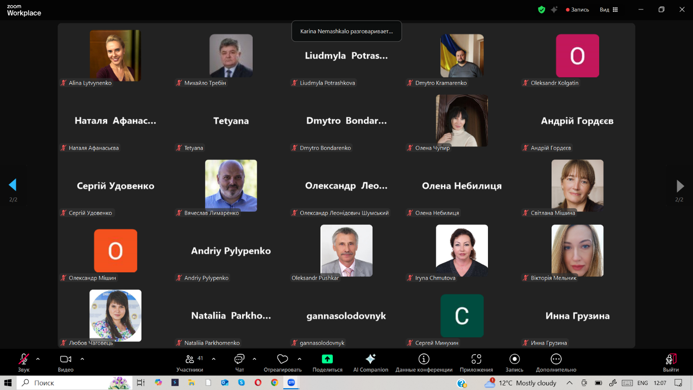693x390 pixels.
Task: Expand the arrow next to Участники
Action: (x=214, y=359)
